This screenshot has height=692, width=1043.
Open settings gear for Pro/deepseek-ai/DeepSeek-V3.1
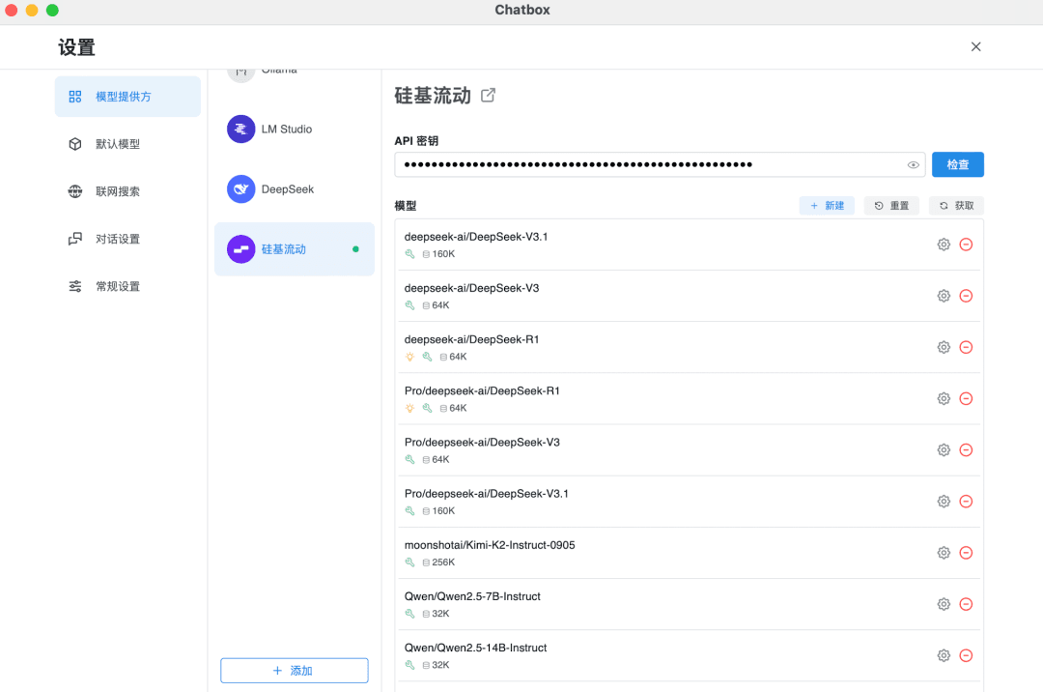click(944, 501)
